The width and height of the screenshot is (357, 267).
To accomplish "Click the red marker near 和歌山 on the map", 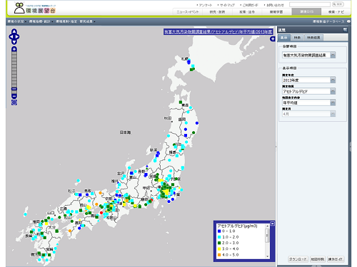I will point(101,213).
